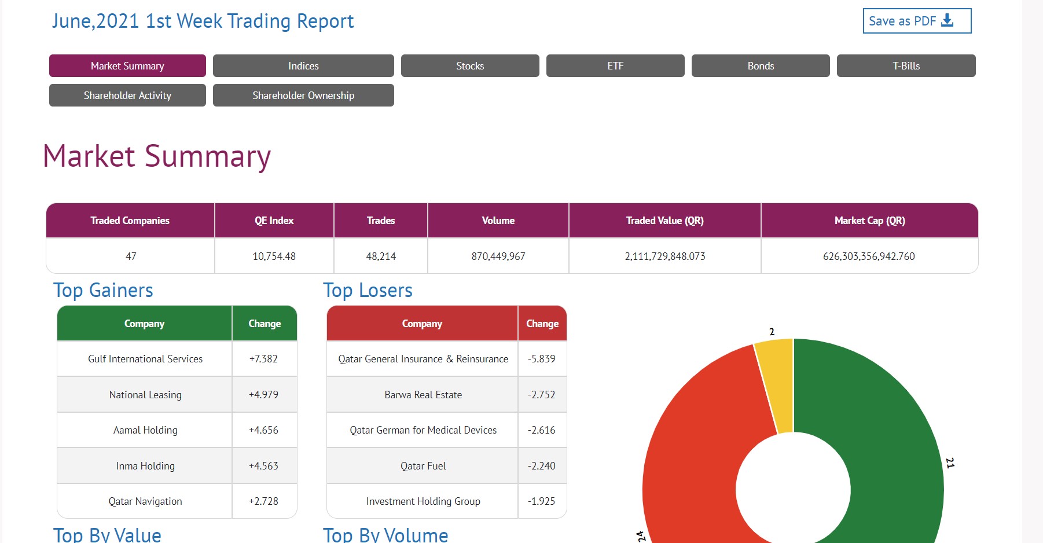1043x543 pixels.
Task: Click the download icon in Save as PDF
Action: click(x=947, y=20)
